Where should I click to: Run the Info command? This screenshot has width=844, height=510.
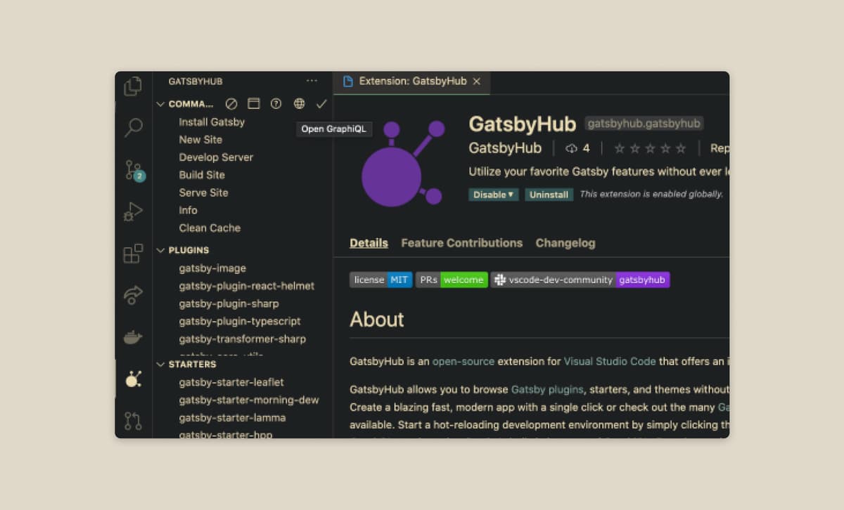pos(188,210)
